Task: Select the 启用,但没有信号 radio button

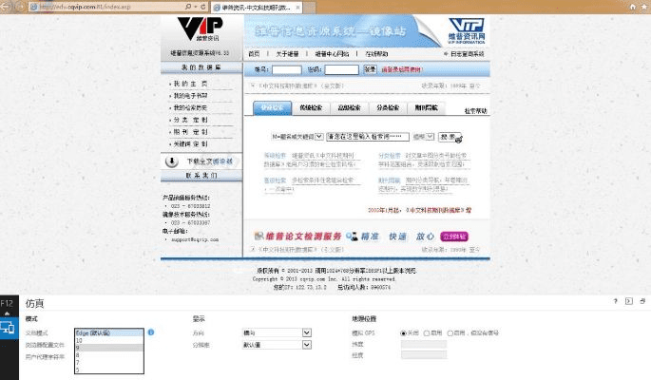Action: [x=450, y=333]
